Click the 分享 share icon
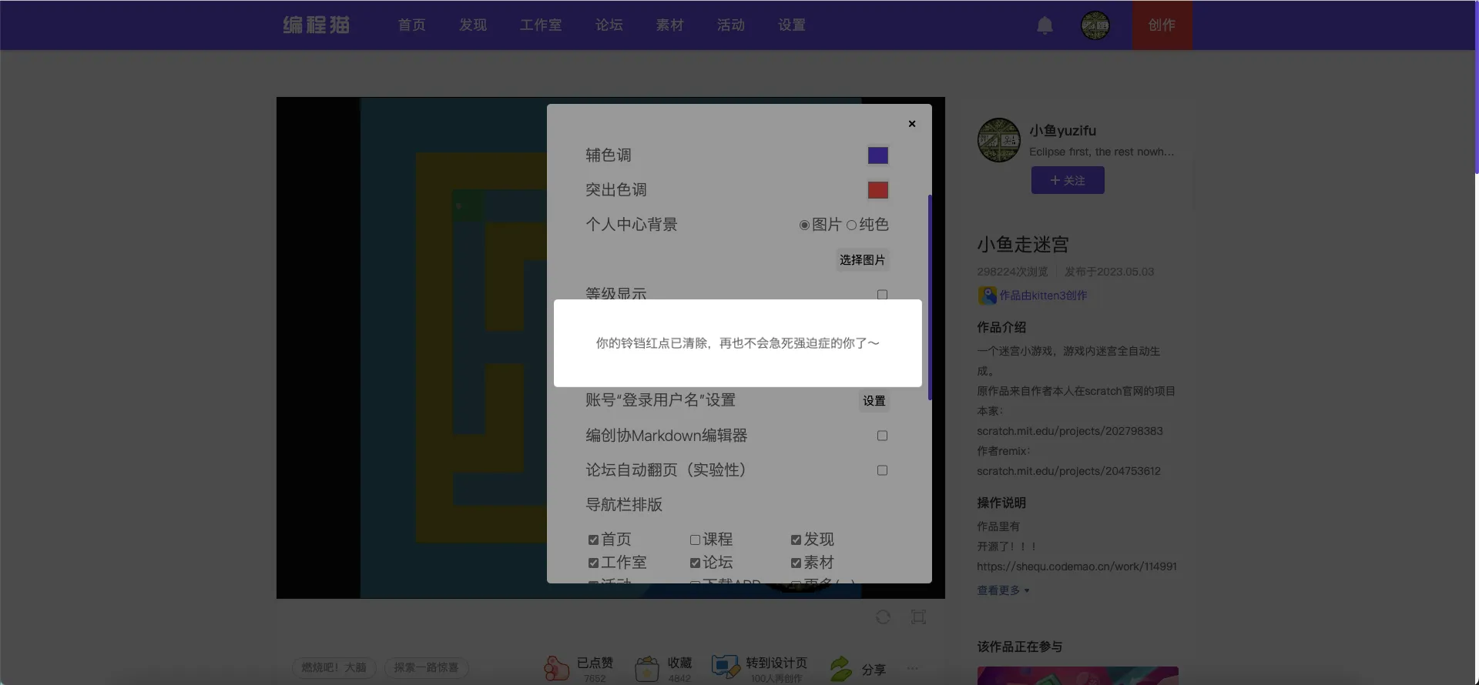Image resolution: width=1479 pixels, height=685 pixels. [840, 668]
